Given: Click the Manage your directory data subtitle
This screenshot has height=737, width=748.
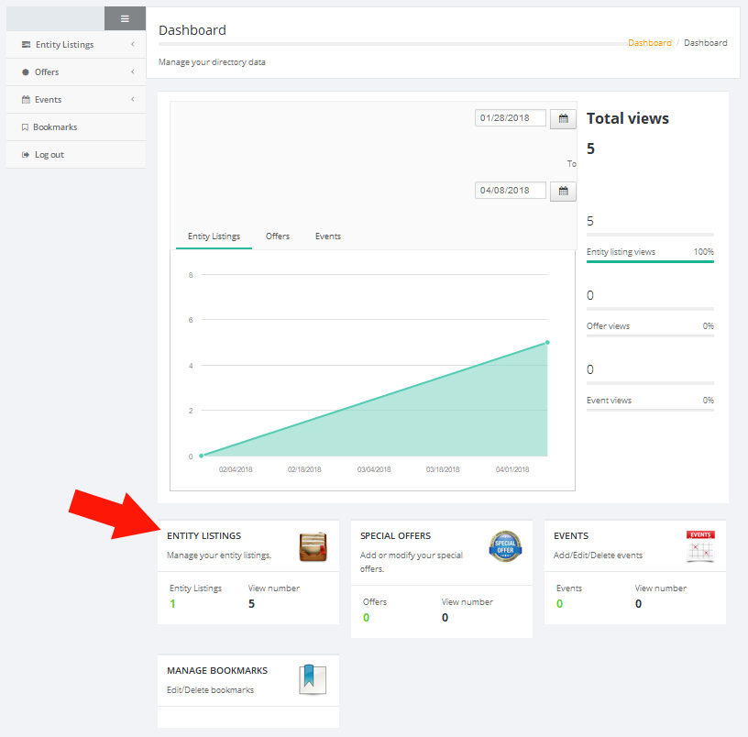Looking at the screenshot, I should [212, 62].
